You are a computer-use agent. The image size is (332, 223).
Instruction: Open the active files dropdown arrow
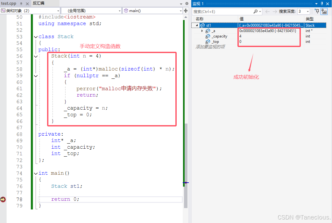pos(181,4)
